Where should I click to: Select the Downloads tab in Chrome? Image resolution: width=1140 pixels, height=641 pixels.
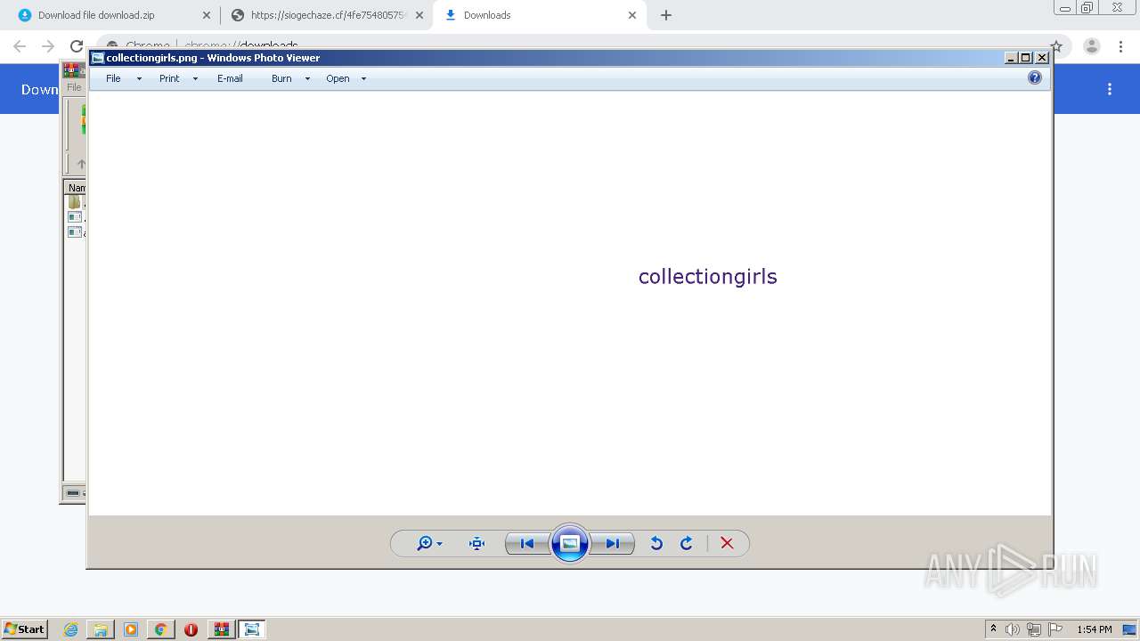pos(539,15)
